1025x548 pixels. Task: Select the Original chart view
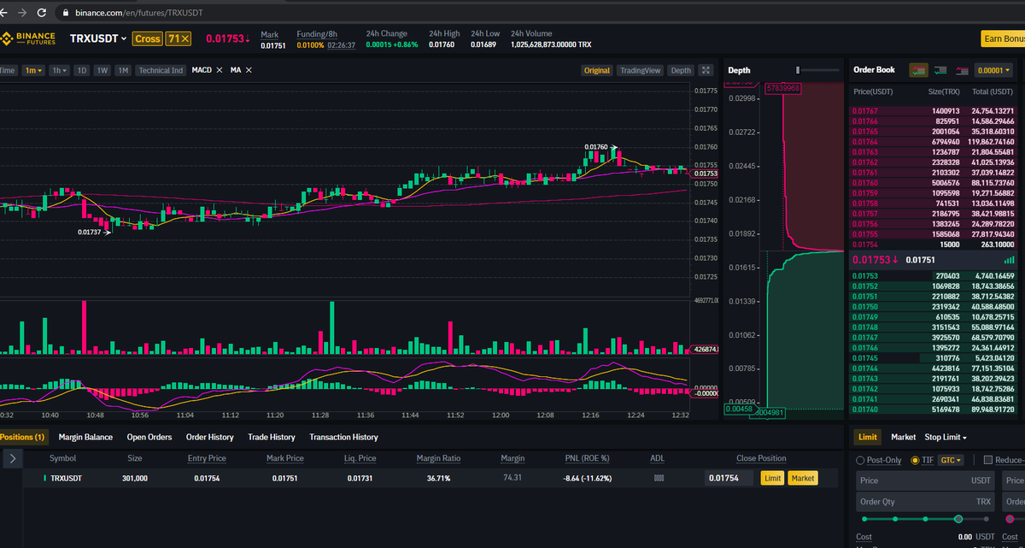pyautogui.click(x=596, y=70)
